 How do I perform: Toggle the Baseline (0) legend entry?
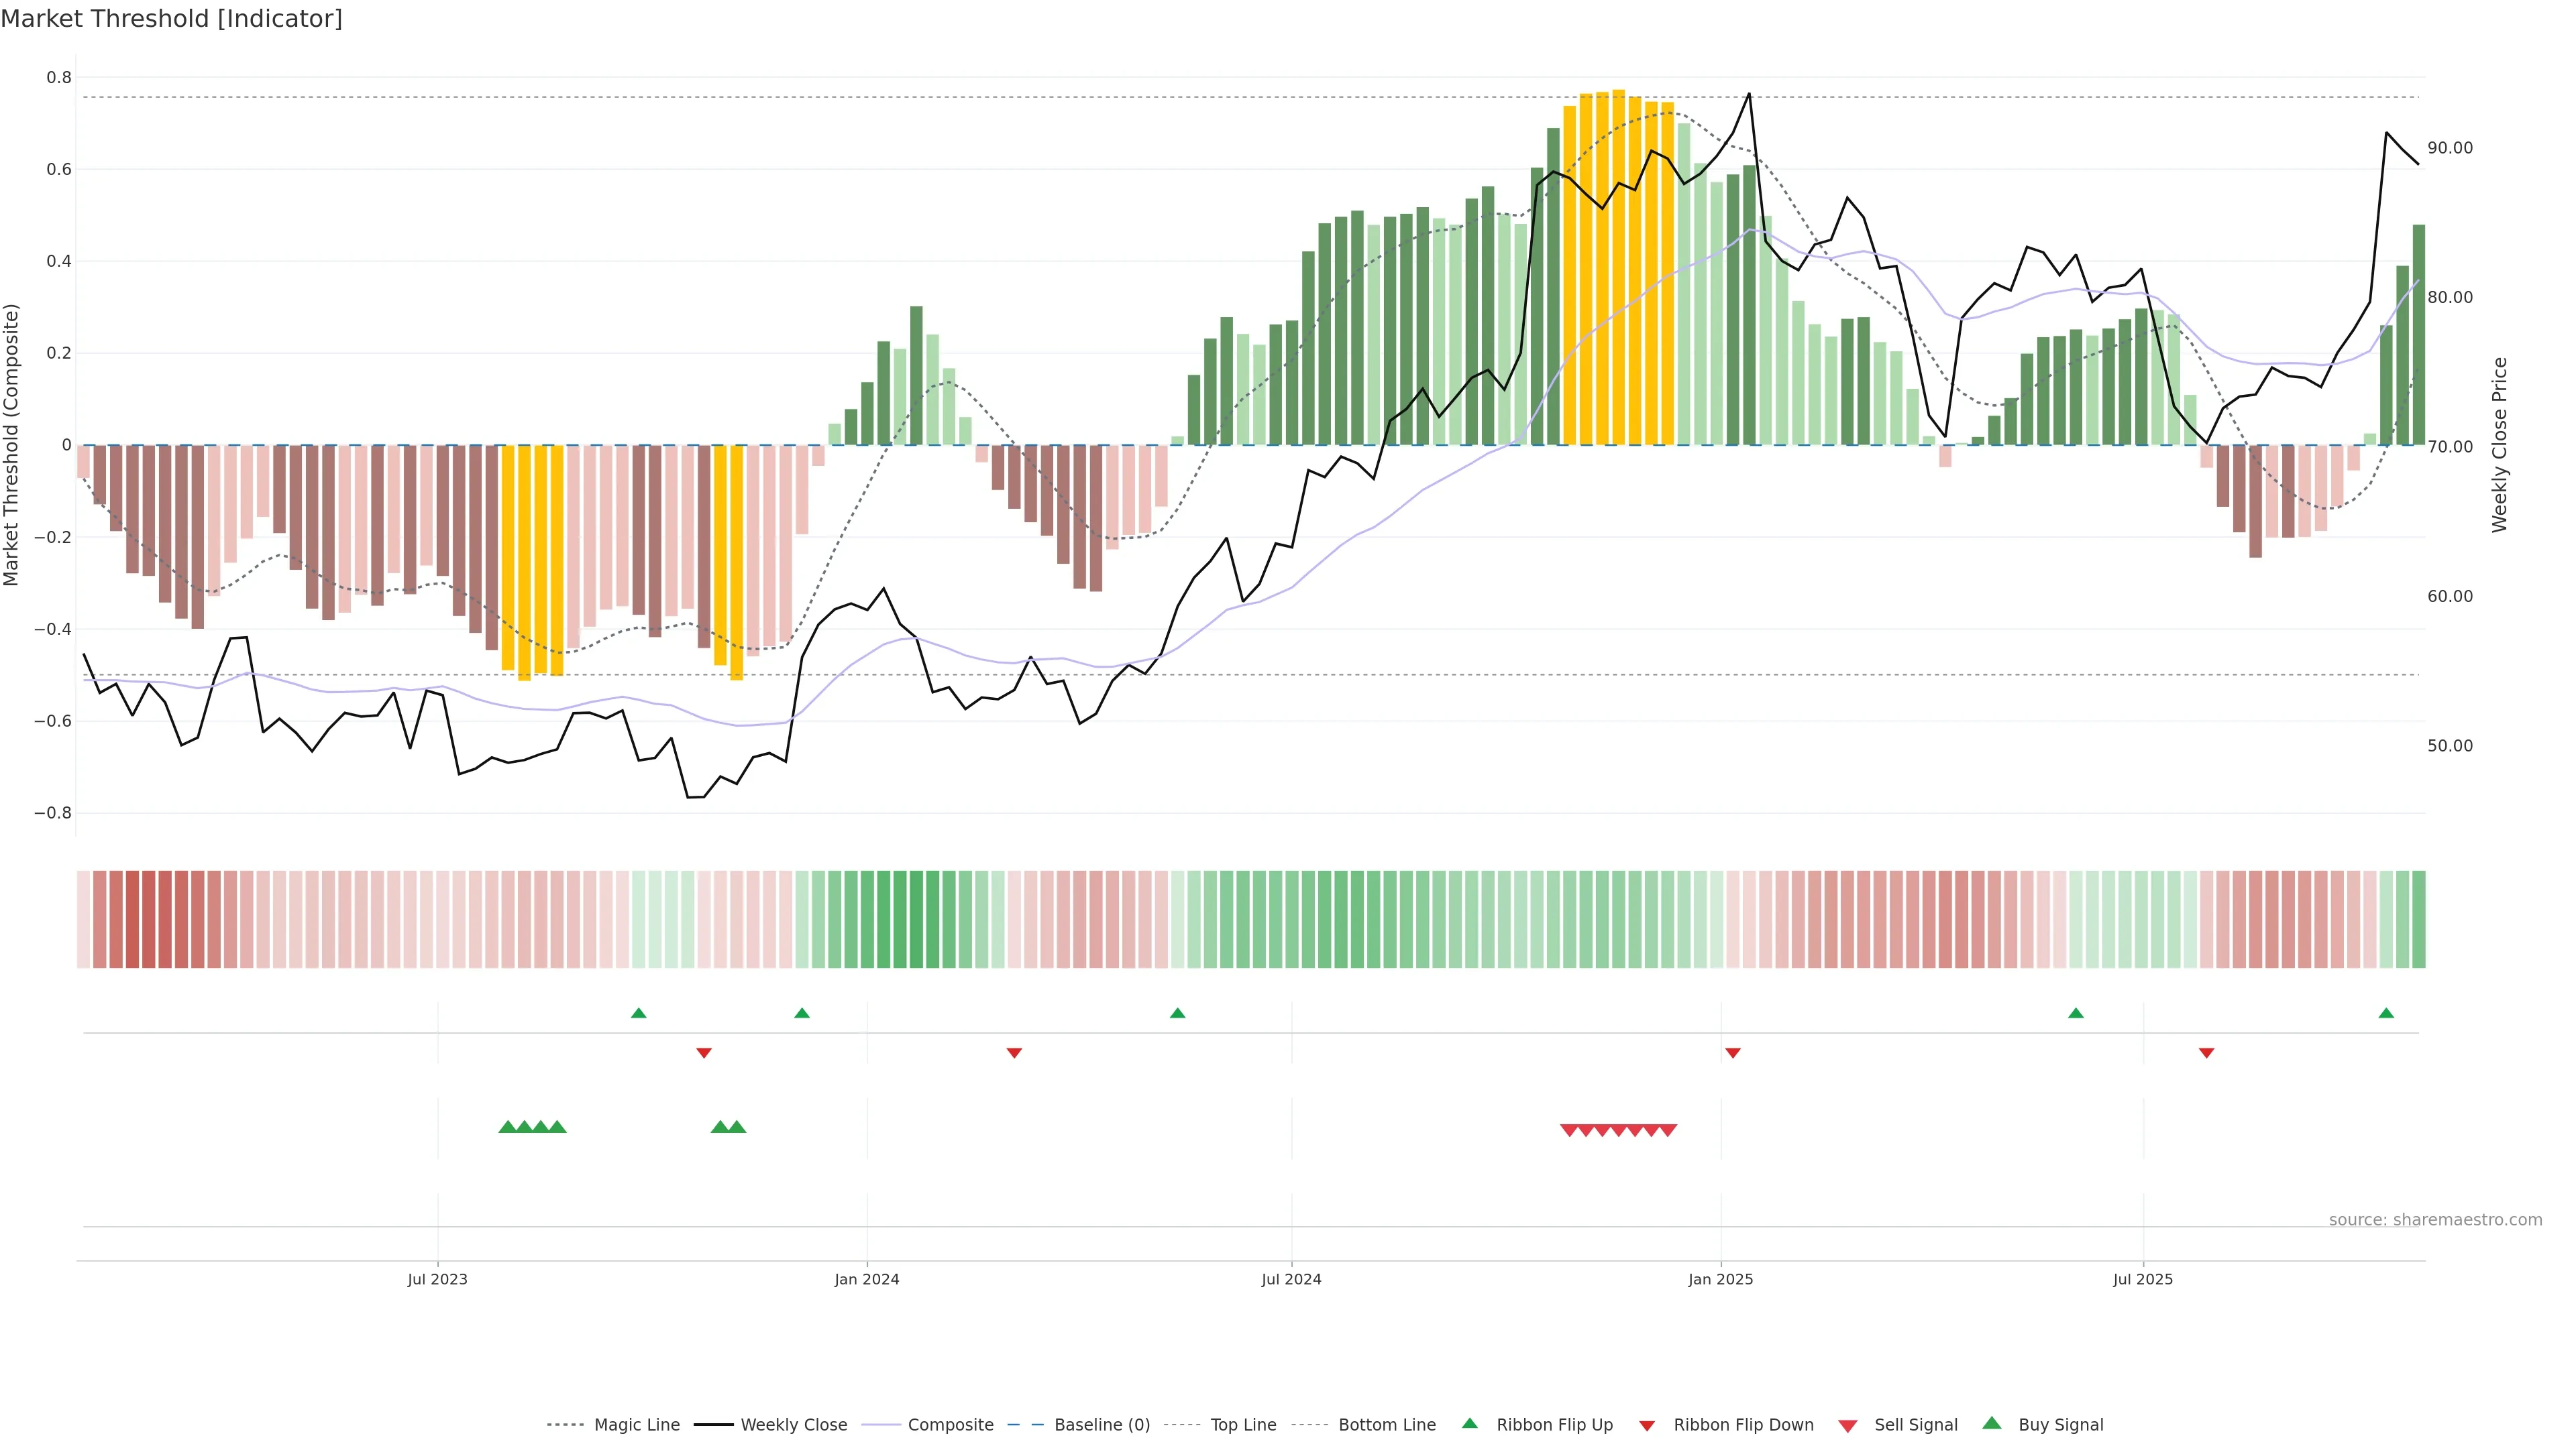point(1101,1425)
